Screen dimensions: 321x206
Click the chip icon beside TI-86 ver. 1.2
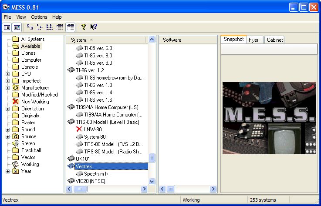pos(71,70)
